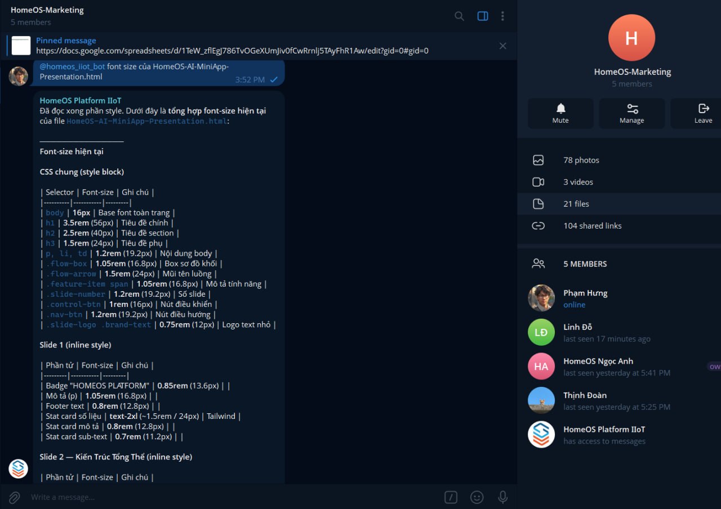The width and height of the screenshot is (721, 509).
Task: Click the pinned message thumbnail preview
Action: coord(21,46)
